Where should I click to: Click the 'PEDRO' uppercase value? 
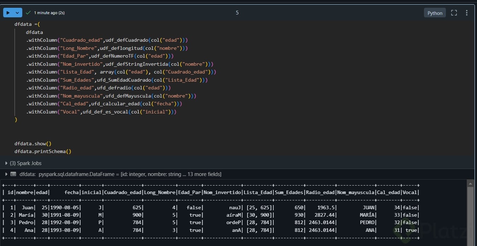[367, 222]
